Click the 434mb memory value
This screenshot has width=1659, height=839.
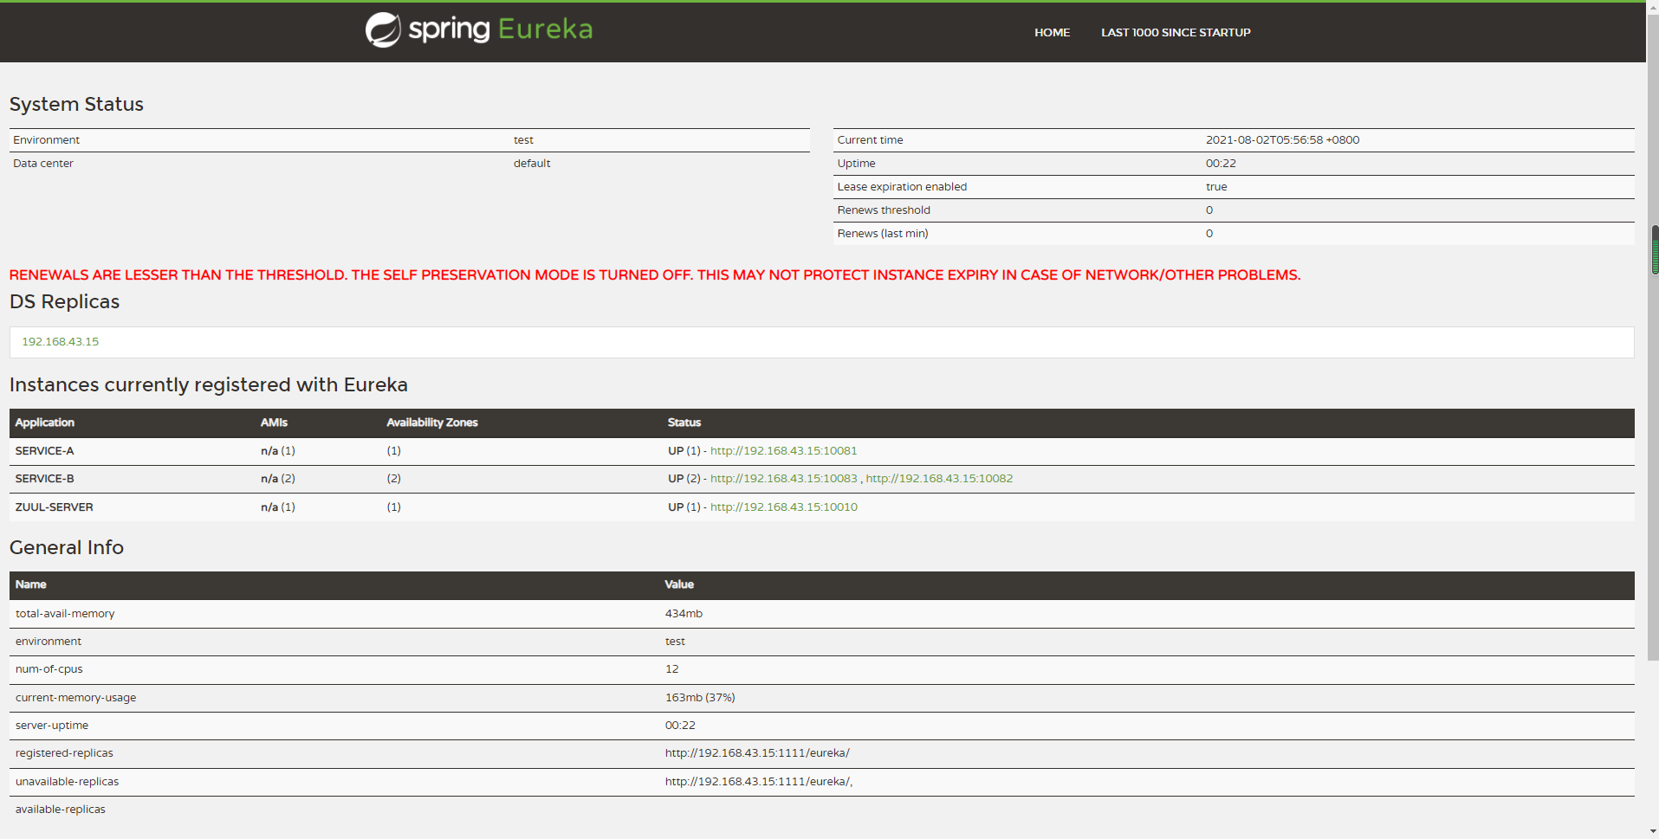(684, 614)
